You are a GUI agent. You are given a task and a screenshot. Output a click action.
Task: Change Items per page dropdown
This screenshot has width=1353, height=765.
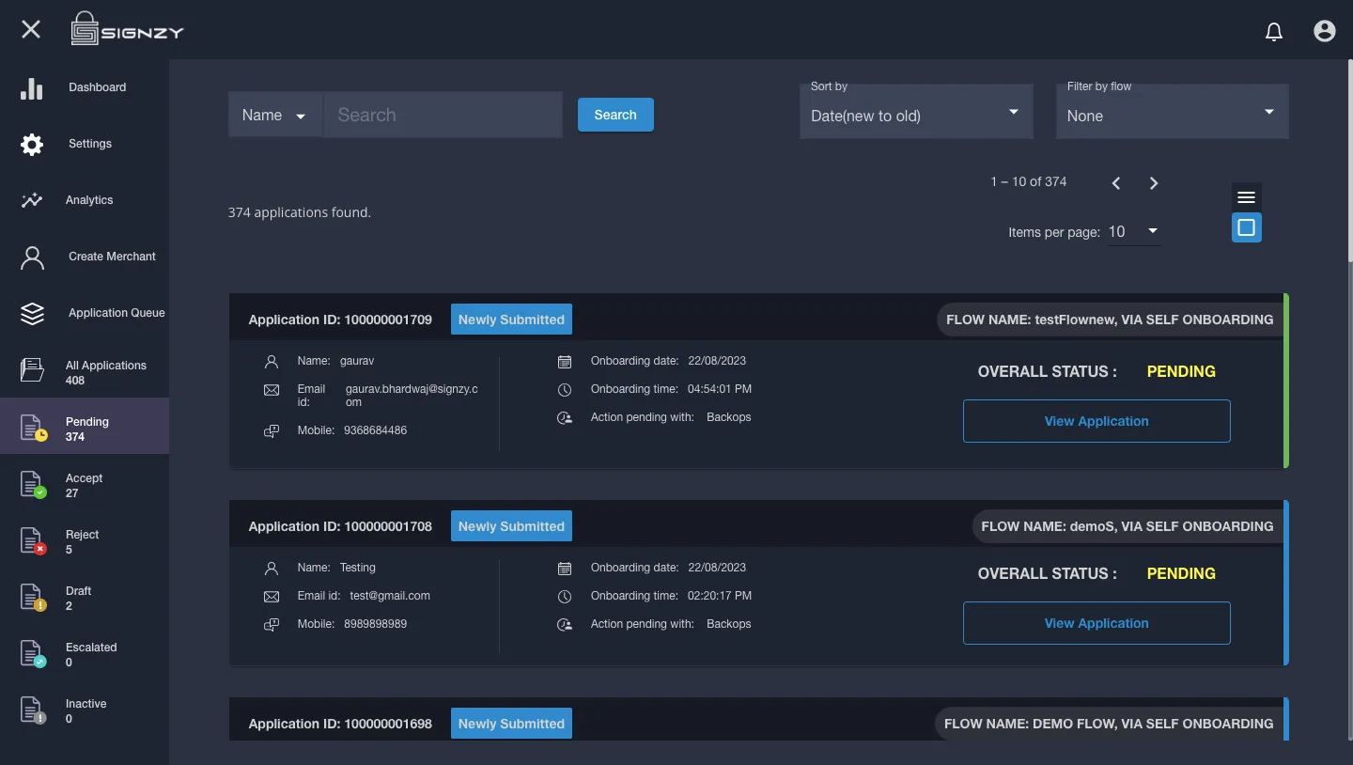(1134, 231)
